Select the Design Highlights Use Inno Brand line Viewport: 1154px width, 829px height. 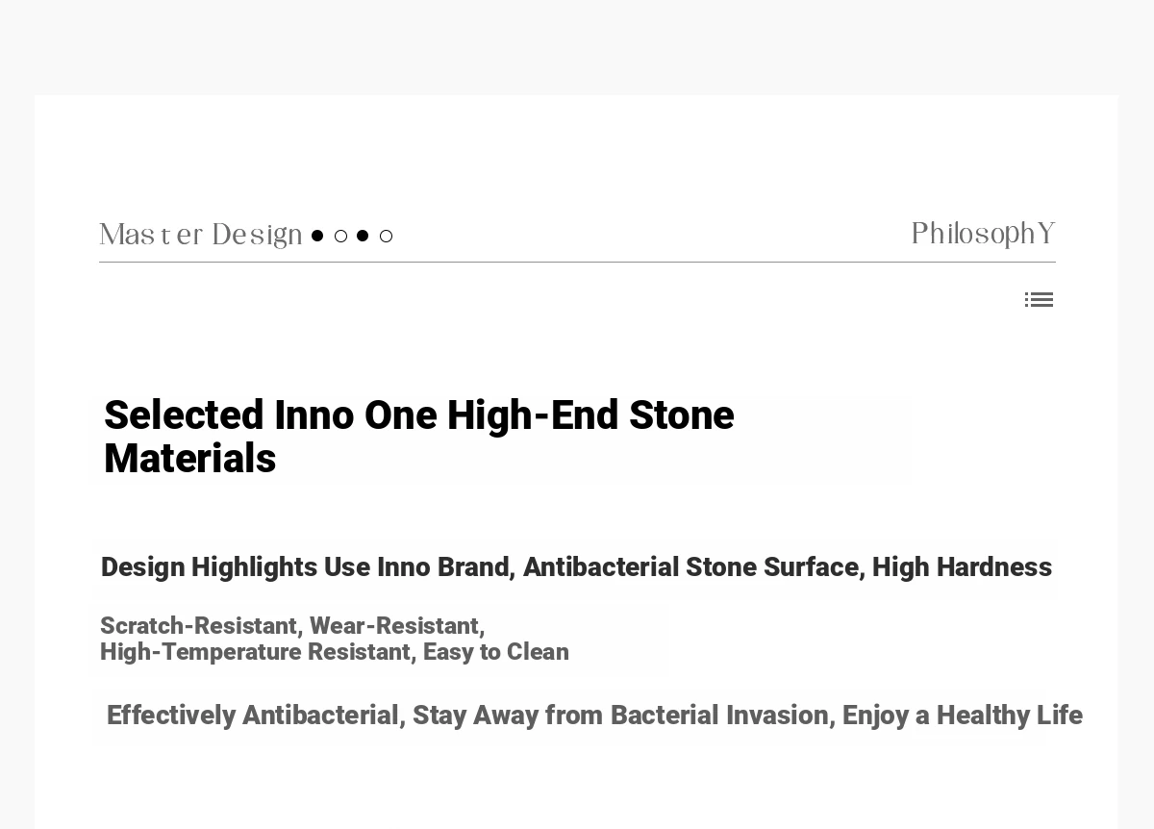click(576, 567)
